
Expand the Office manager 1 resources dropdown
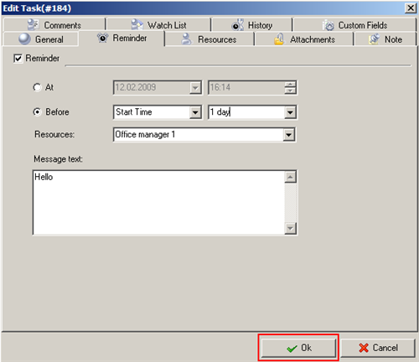288,135
